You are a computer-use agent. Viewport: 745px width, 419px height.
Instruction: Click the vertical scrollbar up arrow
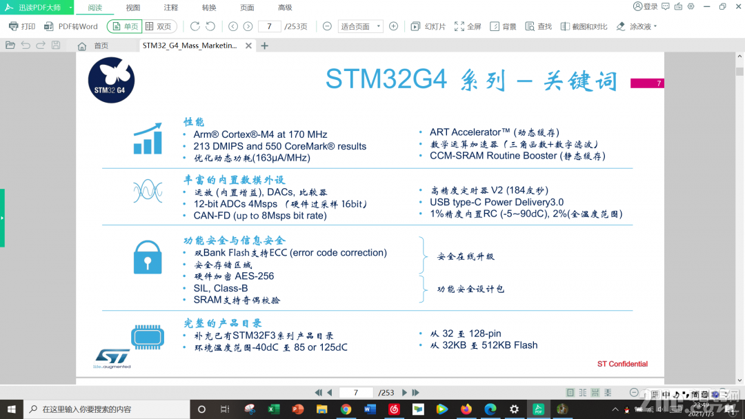(739, 57)
